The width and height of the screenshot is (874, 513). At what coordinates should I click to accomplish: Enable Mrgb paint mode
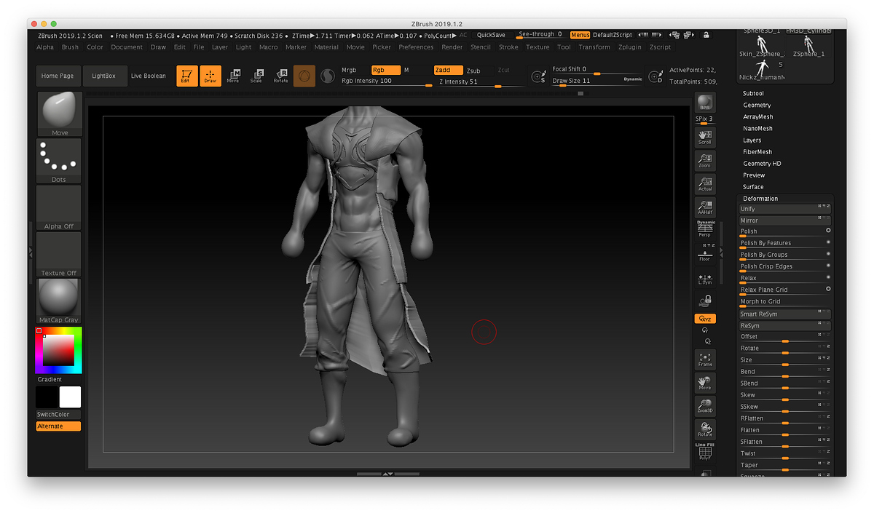(349, 70)
